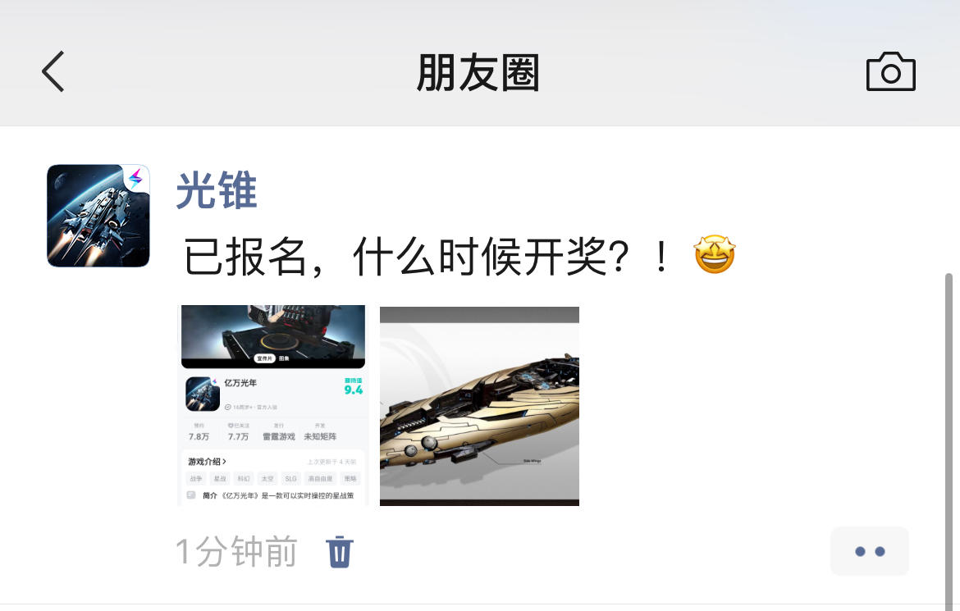Open 光锥's spaceship profile avatar
The image size is (960, 611).
[98, 216]
